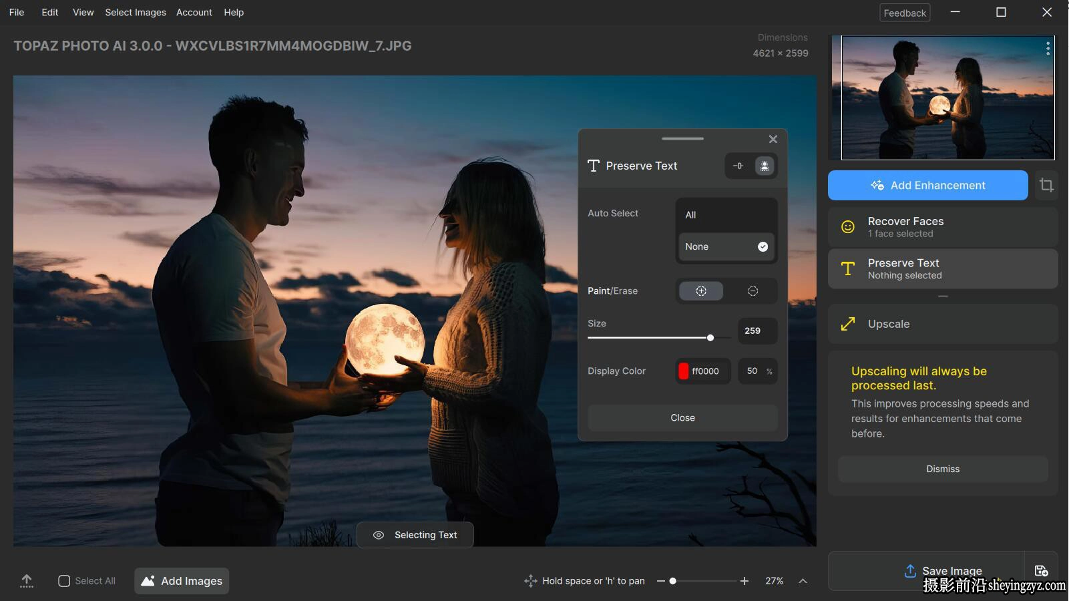Click the Close button in Preserve Text panel

[x=682, y=418]
